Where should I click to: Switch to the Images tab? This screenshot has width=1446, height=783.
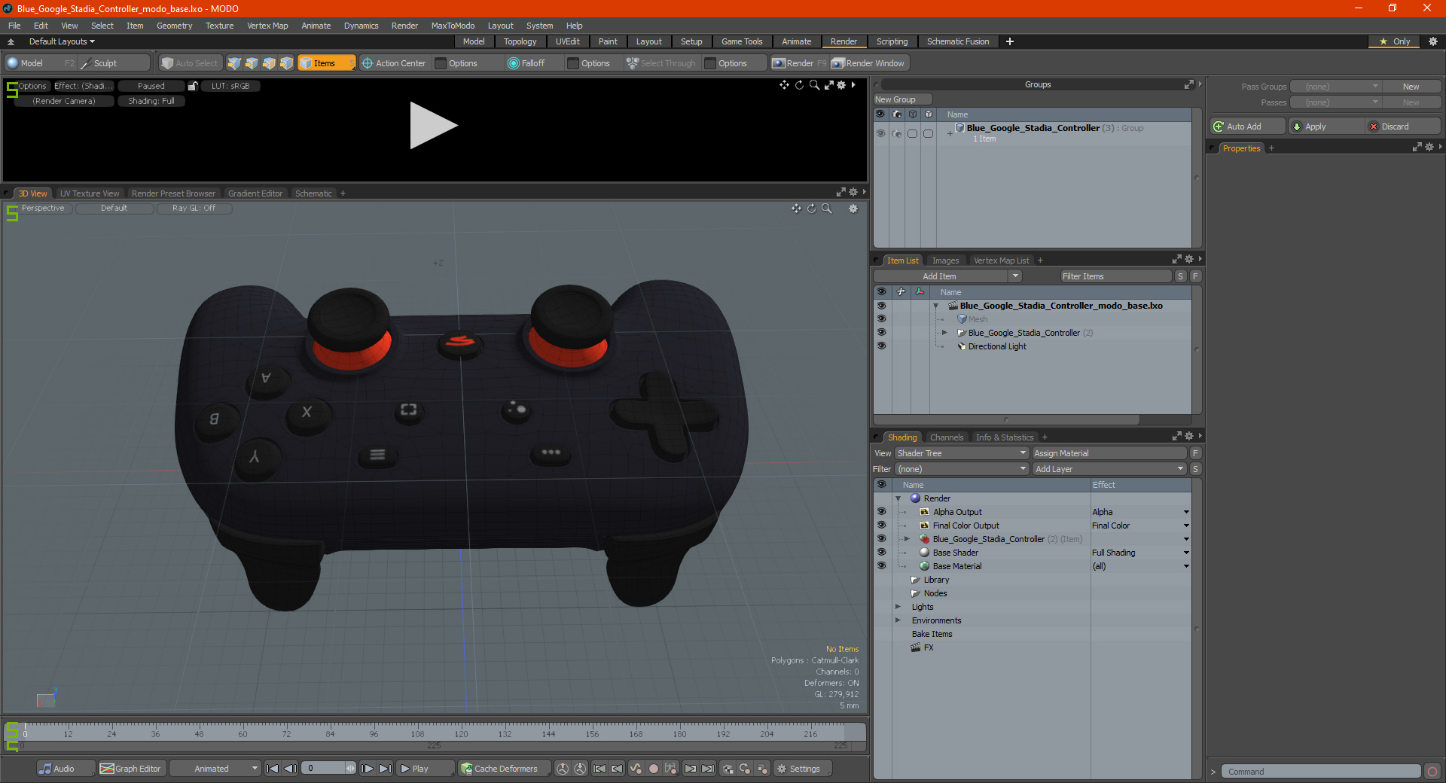click(945, 260)
